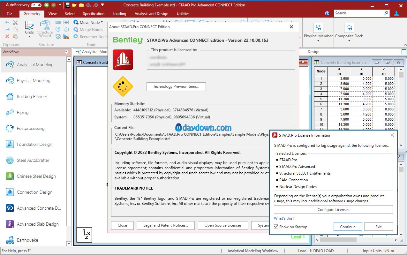Open the Loading ribbon tab

119,14
